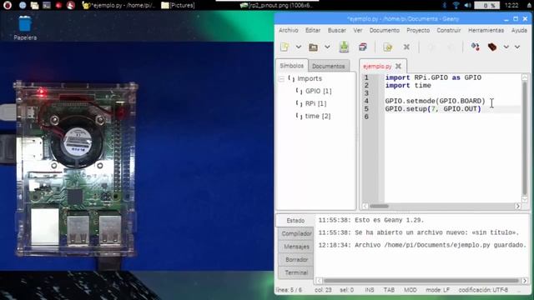Screen dimensions: 534x300
Task: Open the Proyecto menu
Action: 418,30
